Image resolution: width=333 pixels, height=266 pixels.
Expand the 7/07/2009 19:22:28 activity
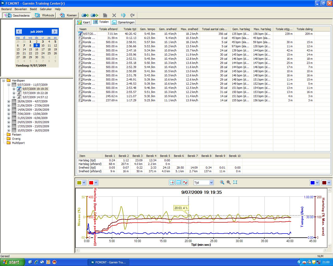click(x=14, y=93)
